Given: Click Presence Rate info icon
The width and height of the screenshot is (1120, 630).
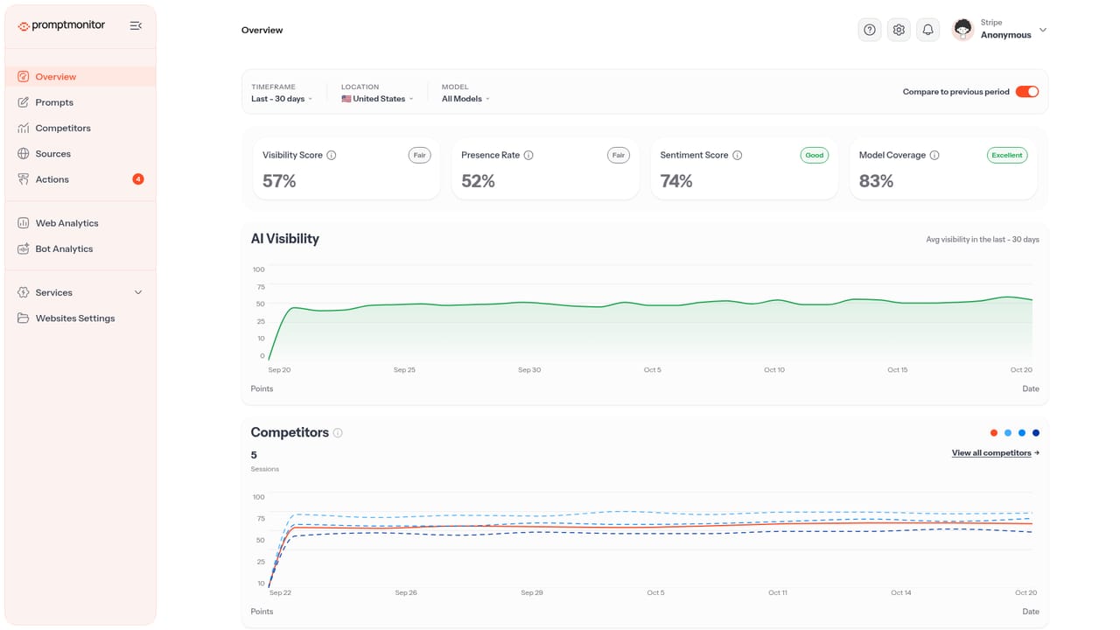Looking at the screenshot, I should click(528, 155).
